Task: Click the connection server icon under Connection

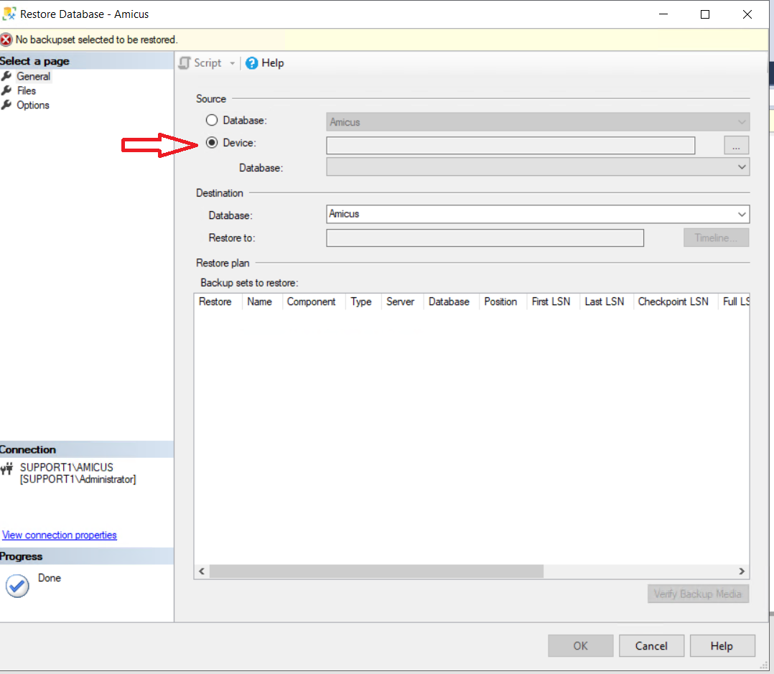Action: pyautogui.click(x=8, y=469)
